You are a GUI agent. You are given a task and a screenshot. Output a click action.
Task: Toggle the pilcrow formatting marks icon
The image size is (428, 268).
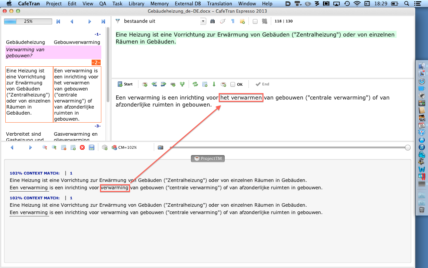[233, 21]
